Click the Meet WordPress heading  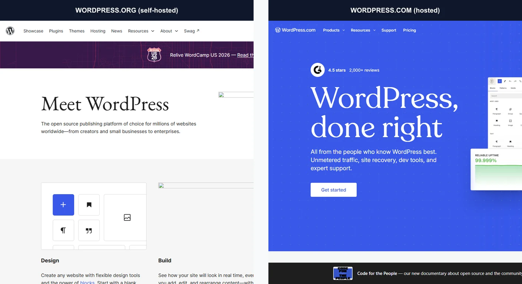(x=105, y=104)
